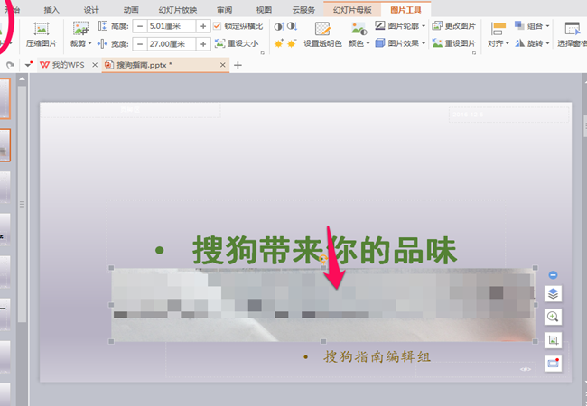Click the bottom floating picture replace icon

tap(553, 364)
